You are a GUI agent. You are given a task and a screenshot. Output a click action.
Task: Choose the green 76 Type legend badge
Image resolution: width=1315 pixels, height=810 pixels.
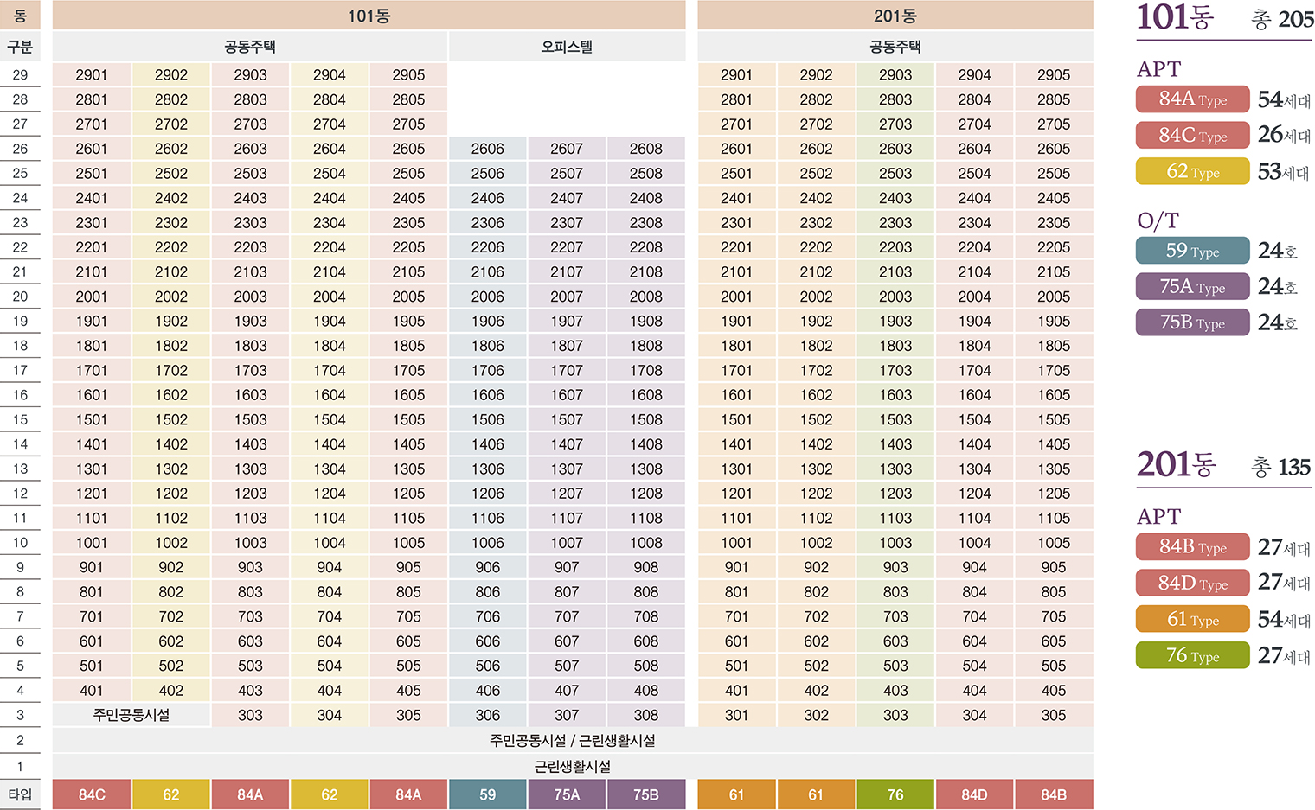(x=1192, y=655)
